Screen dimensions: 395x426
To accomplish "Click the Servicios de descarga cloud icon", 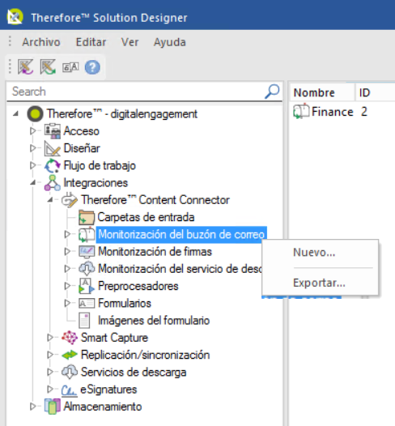I will (70, 373).
